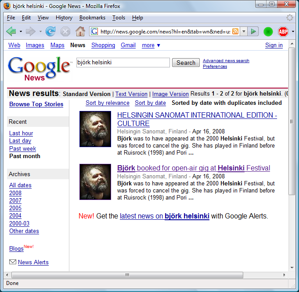This screenshot has width=299, height=292.
Task: Open the File menu
Action: 11,18
